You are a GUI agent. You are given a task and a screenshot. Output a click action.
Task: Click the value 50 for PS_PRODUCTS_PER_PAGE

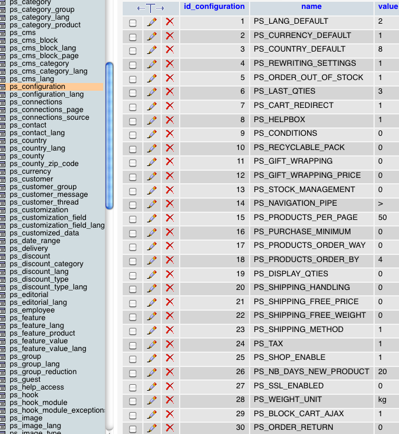point(382,218)
